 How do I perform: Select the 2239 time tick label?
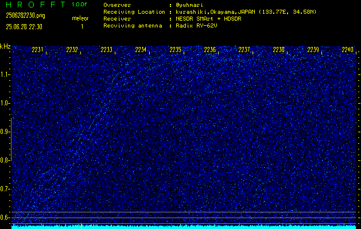(x=313, y=50)
